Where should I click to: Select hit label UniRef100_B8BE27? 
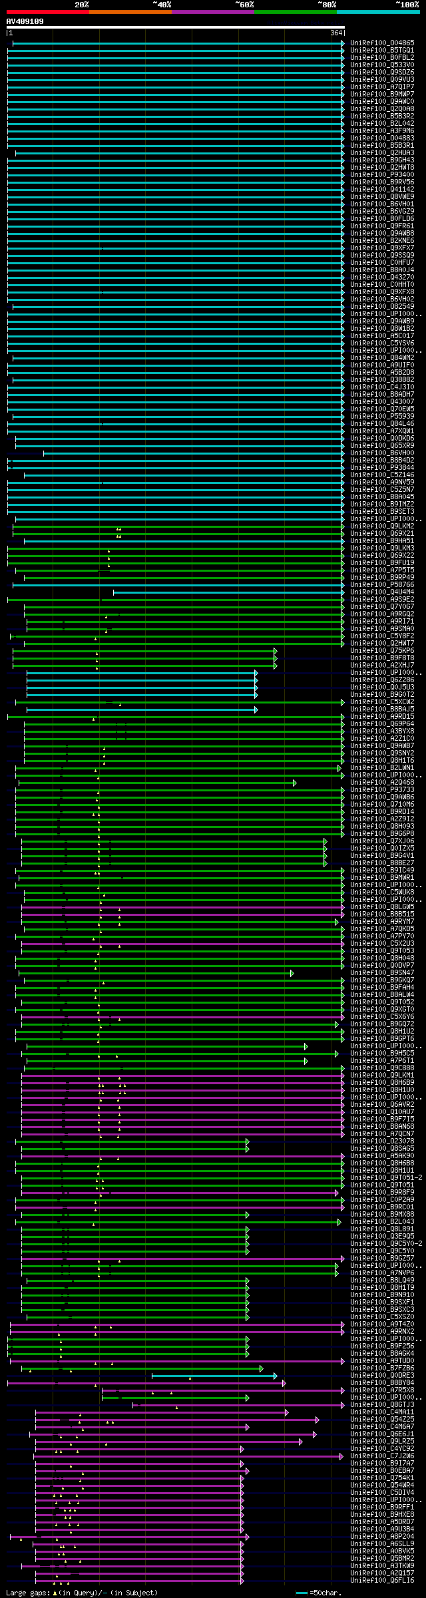pyautogui.click(x=382, y=863)
